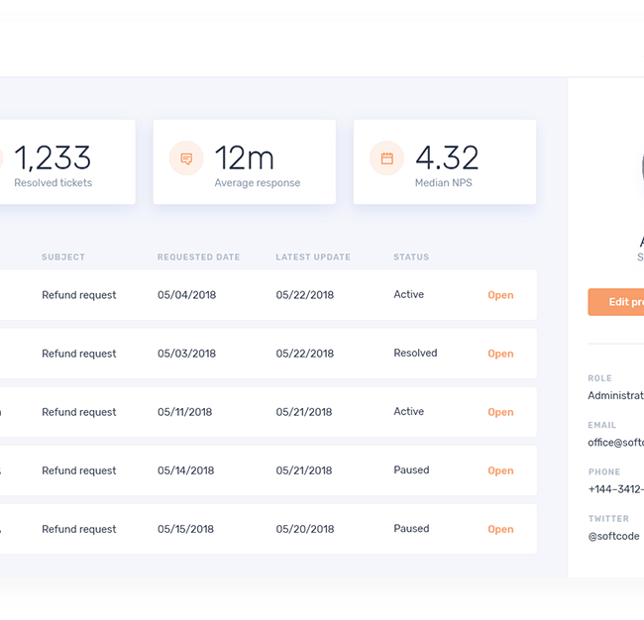Click the @softcode Twitter handle
The height and width of the screenshot is (620, 644).
tap(614, 536)
